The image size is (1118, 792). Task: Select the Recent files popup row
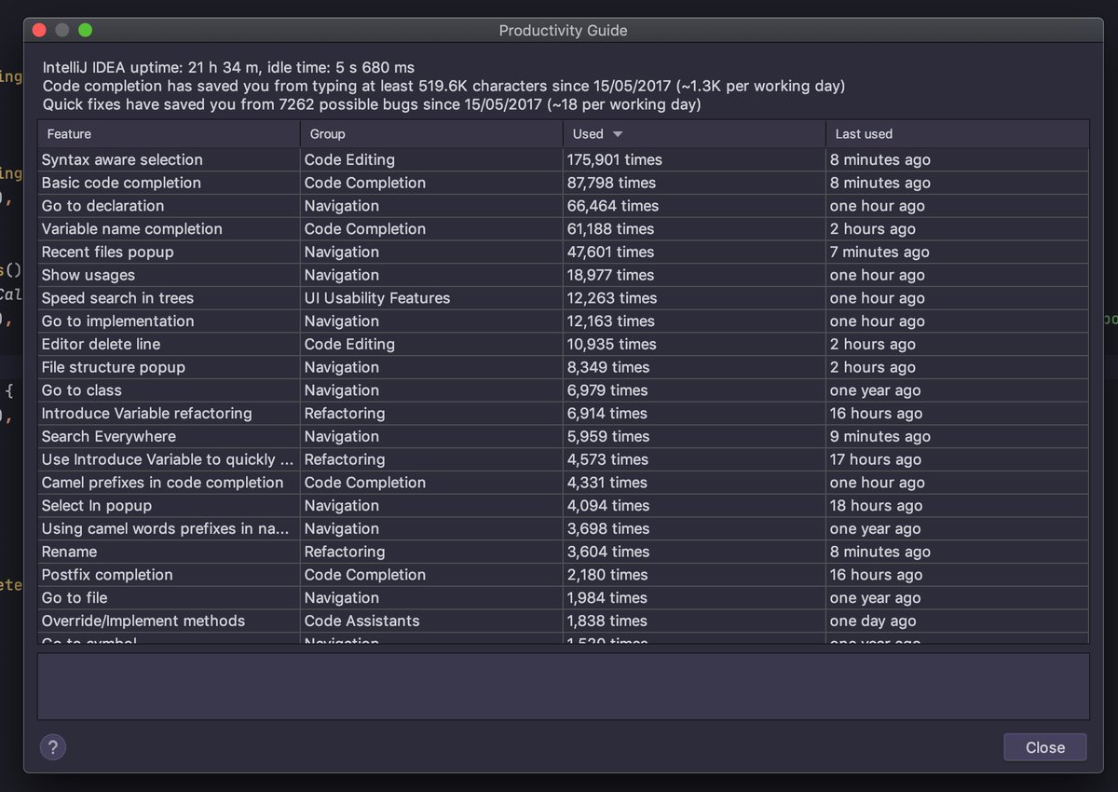(x=563, y=252)
